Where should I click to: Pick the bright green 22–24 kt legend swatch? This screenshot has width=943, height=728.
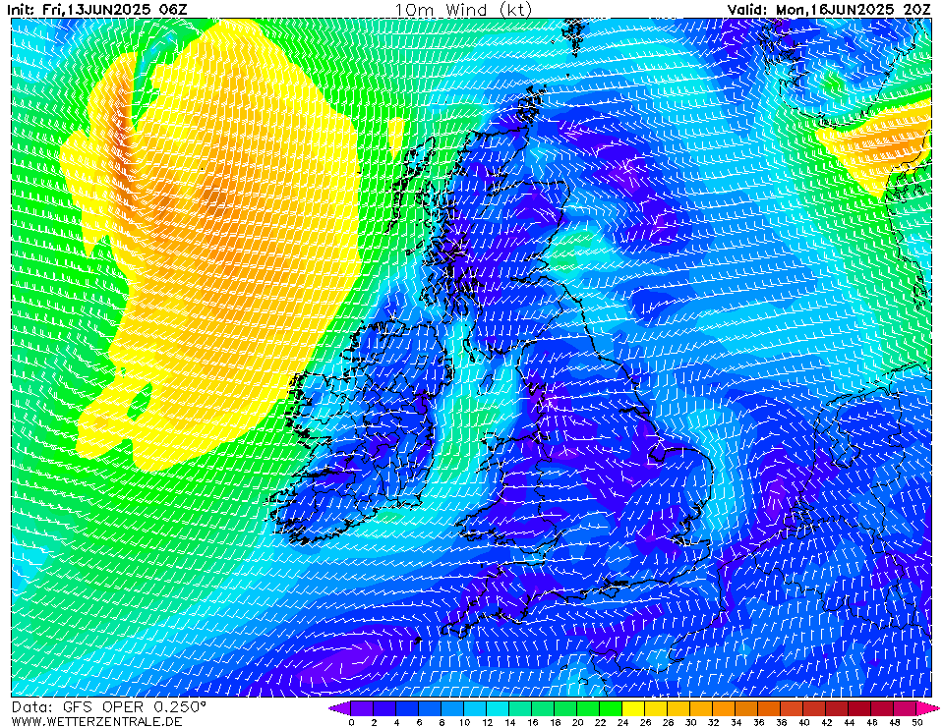click(611, 708)
